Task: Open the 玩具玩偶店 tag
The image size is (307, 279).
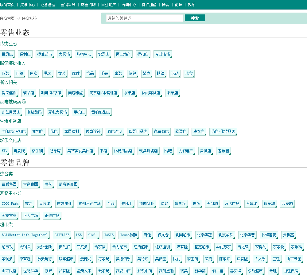Action: coord(148,151)
